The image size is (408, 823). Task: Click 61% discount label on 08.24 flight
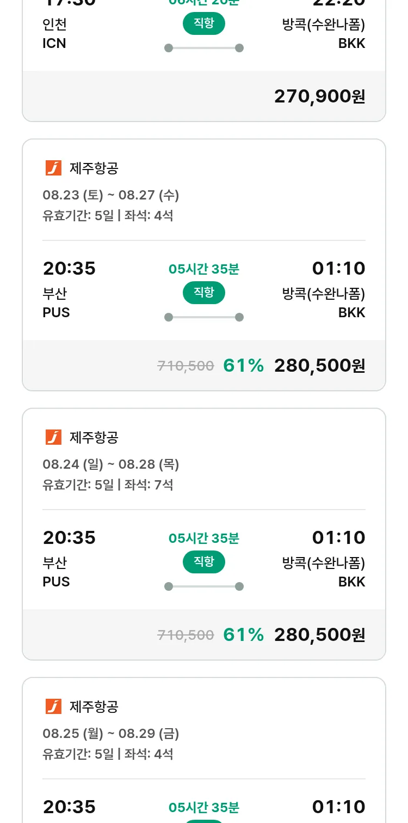click(x=243, y=635)
